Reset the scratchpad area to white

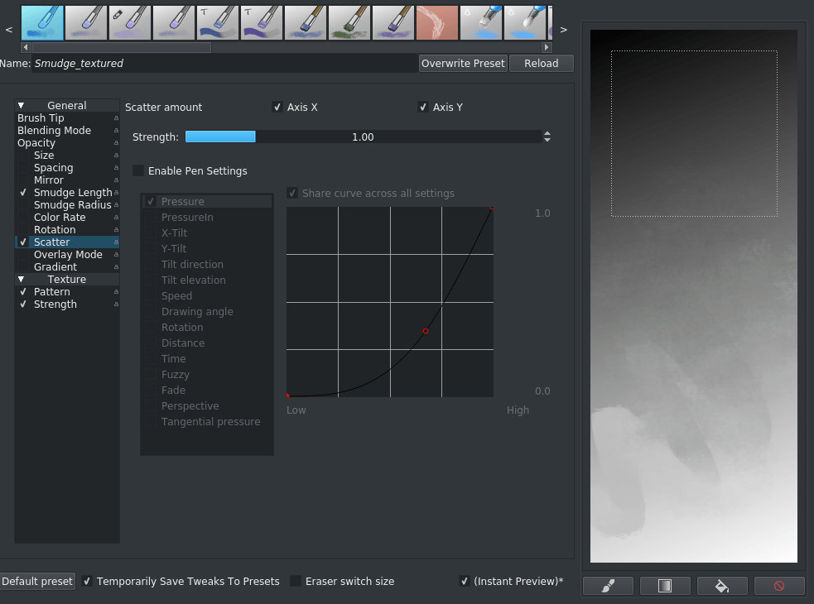point(778,586)
